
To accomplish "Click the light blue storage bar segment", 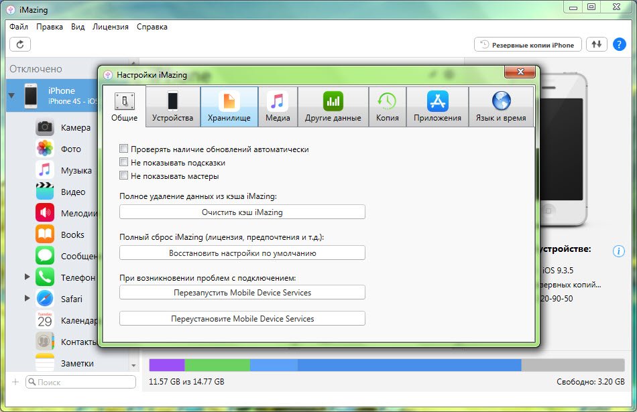I will click(x=274, y=365).
